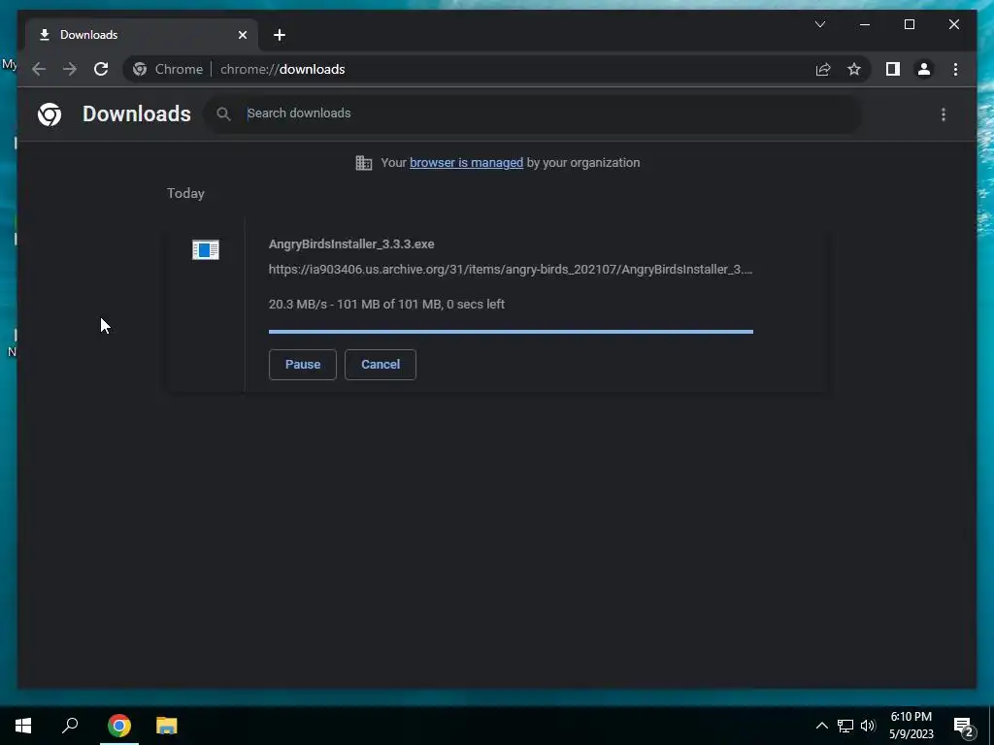The height and width of the screenshot is (745, 994).
Task: Open the tab search chevron
Action: pyautogui.click(x=819, y=24)
